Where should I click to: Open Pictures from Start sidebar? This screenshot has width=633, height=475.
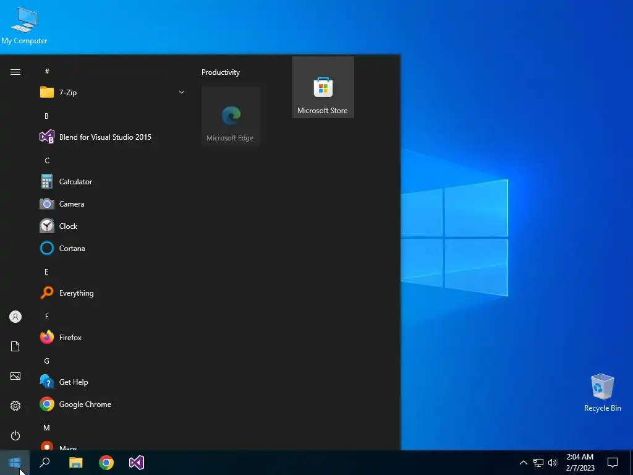click(x=15, y=376)
